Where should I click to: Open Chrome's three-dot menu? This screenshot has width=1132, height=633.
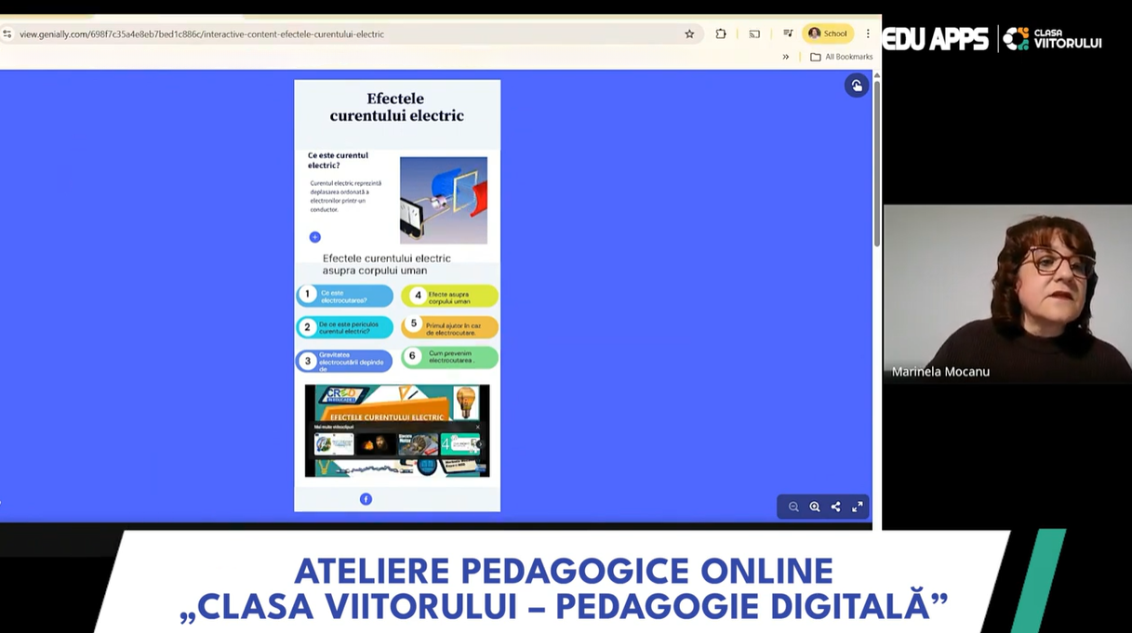pos(868,33)
